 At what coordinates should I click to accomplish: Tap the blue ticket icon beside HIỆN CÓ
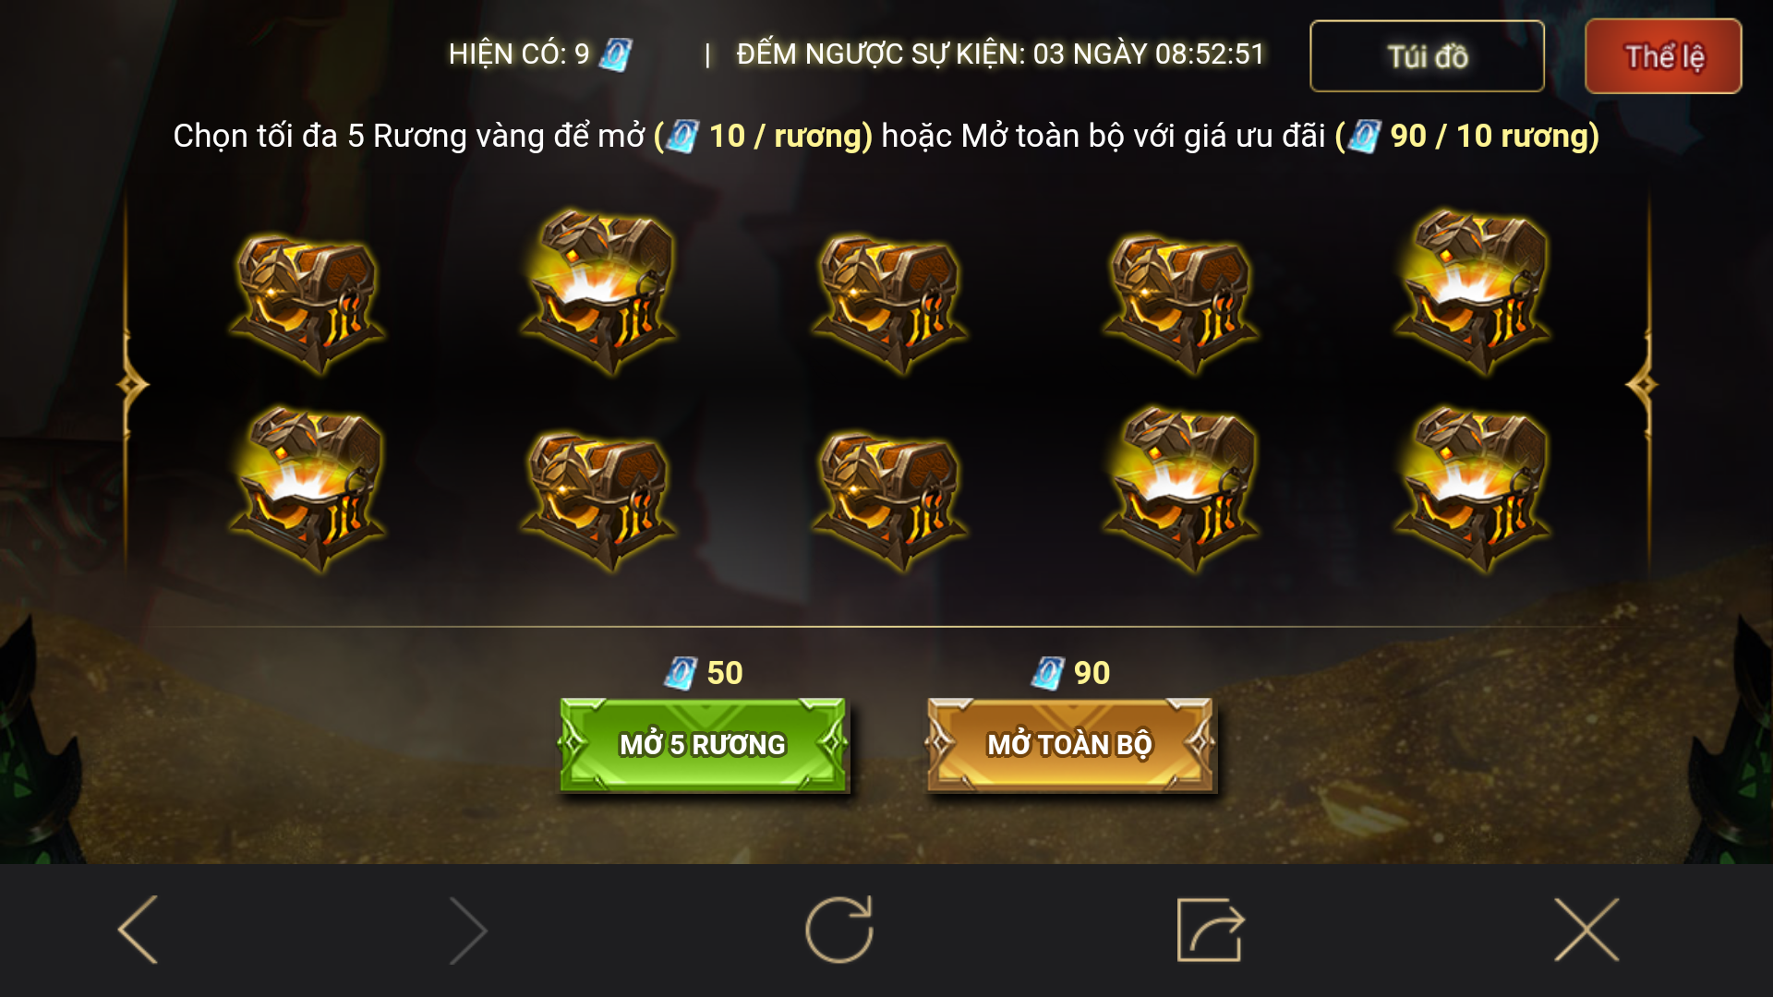coord(615,54)
